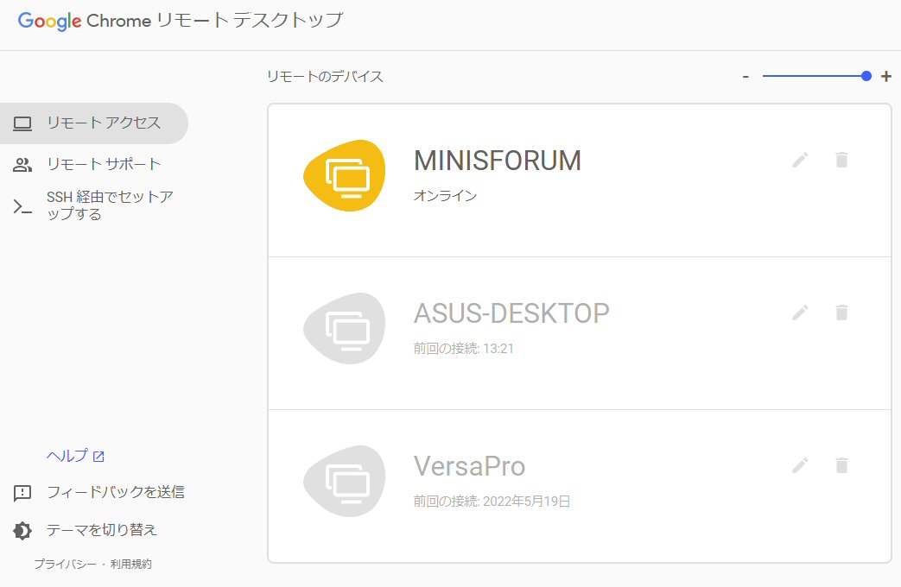The height and width of the screenshot is (587, 901).
Task: Click the device size slider handle
Action: click(x=866, y=76)
